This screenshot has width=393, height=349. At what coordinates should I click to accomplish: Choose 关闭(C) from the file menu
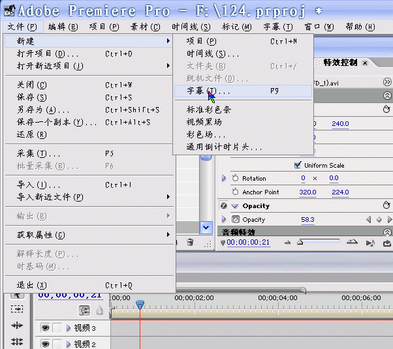tap(89, 85)
